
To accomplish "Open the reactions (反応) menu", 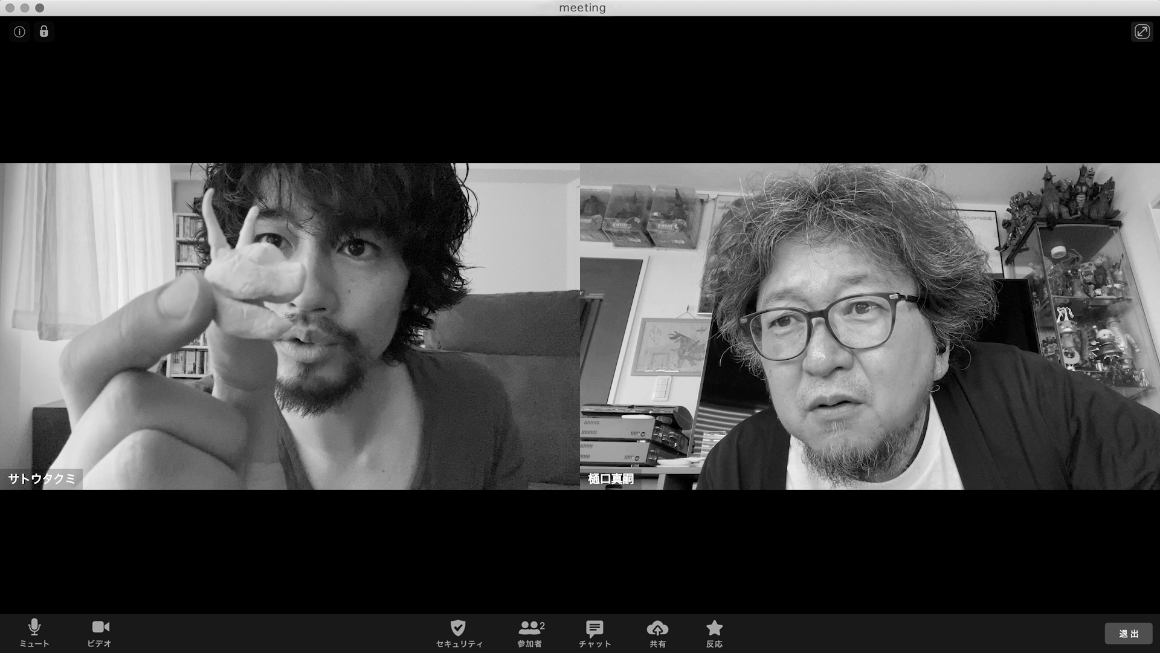I will 714,633.
